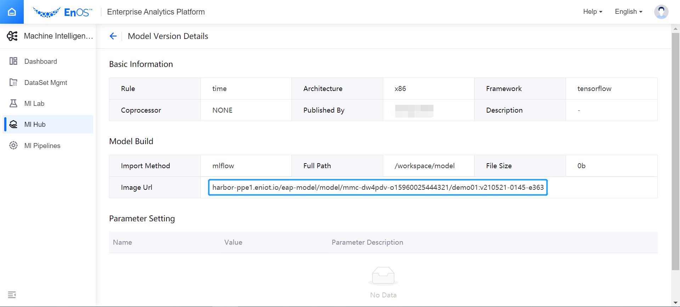680x307 pixels.
Task: Click the MI Lab flask icon
Action: click(13, 103)
